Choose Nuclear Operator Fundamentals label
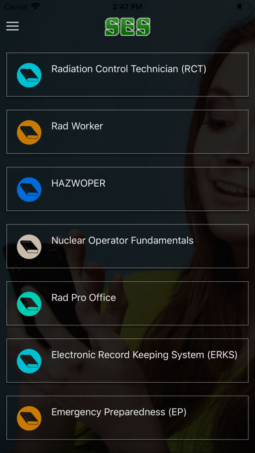This screenshot has height=453, width=255. click(122, 241)
